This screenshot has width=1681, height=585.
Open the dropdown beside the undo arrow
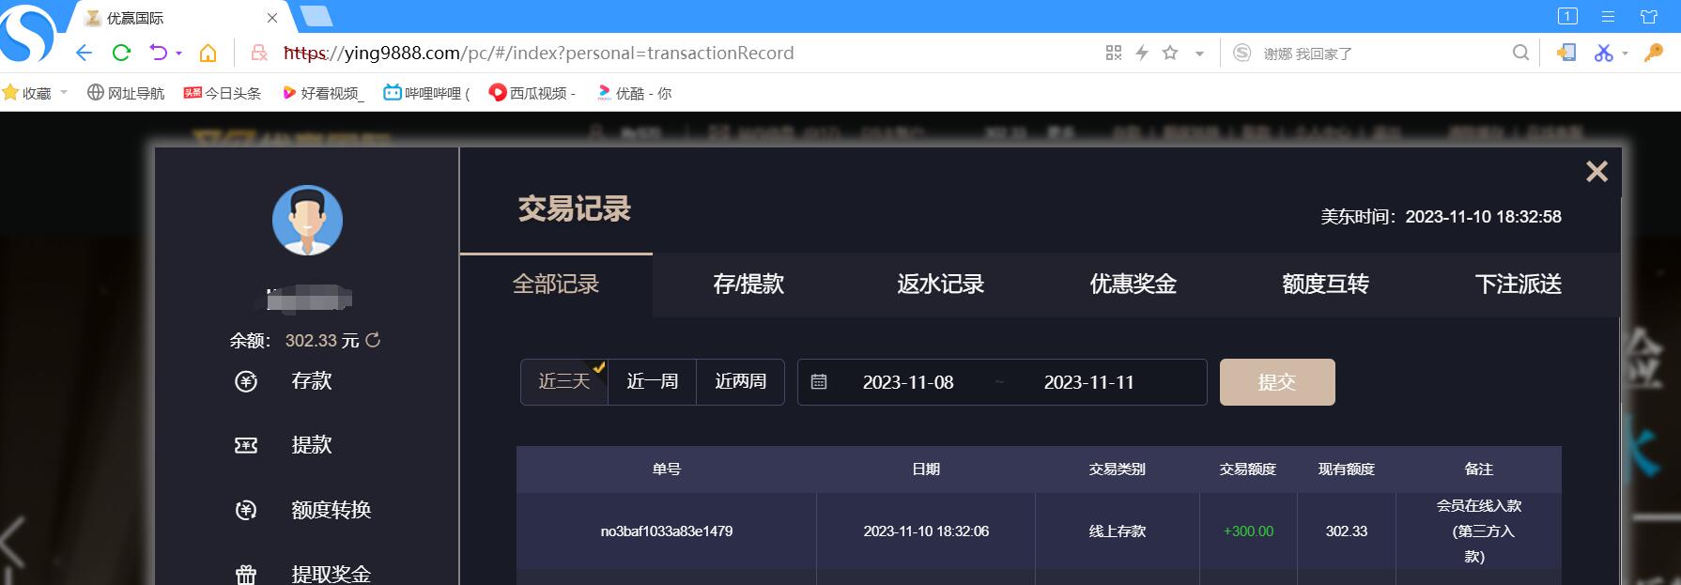[178, 54]
